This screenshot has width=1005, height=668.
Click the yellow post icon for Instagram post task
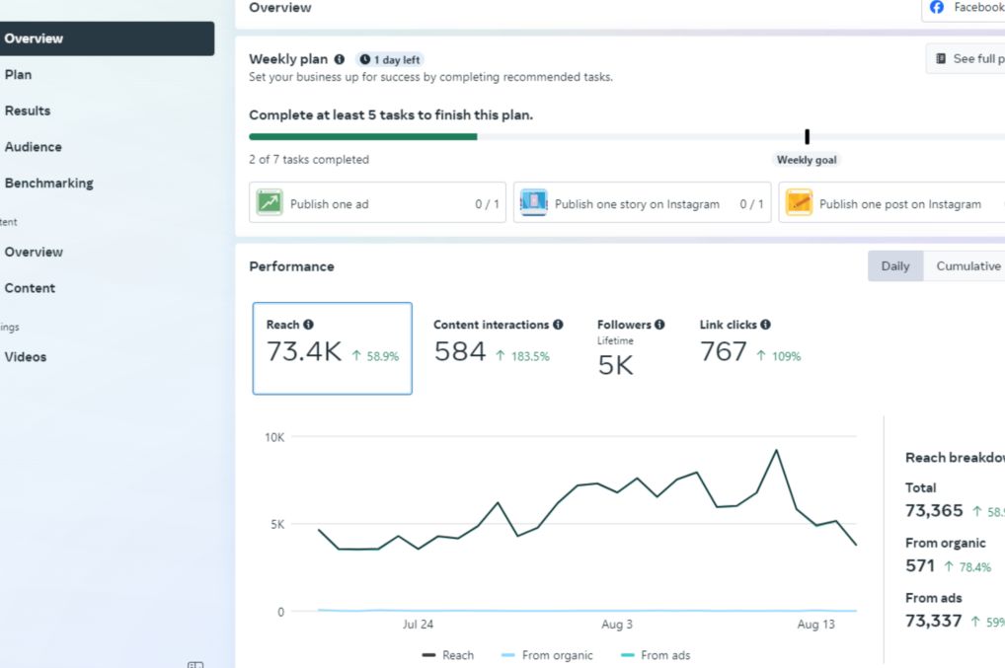(799, 203)
